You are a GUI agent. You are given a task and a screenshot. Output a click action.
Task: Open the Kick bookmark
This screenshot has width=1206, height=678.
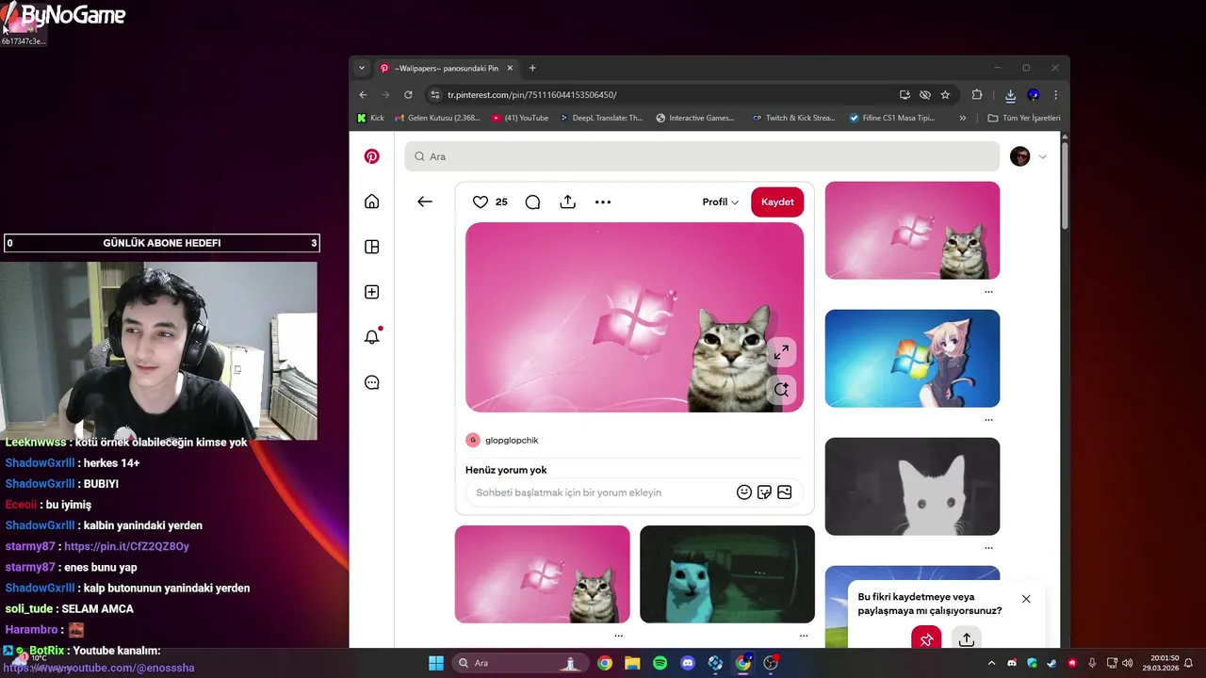point(370,118)
